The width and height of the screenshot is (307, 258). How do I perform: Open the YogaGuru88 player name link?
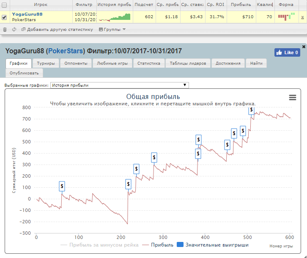click(x=27, y=14)
